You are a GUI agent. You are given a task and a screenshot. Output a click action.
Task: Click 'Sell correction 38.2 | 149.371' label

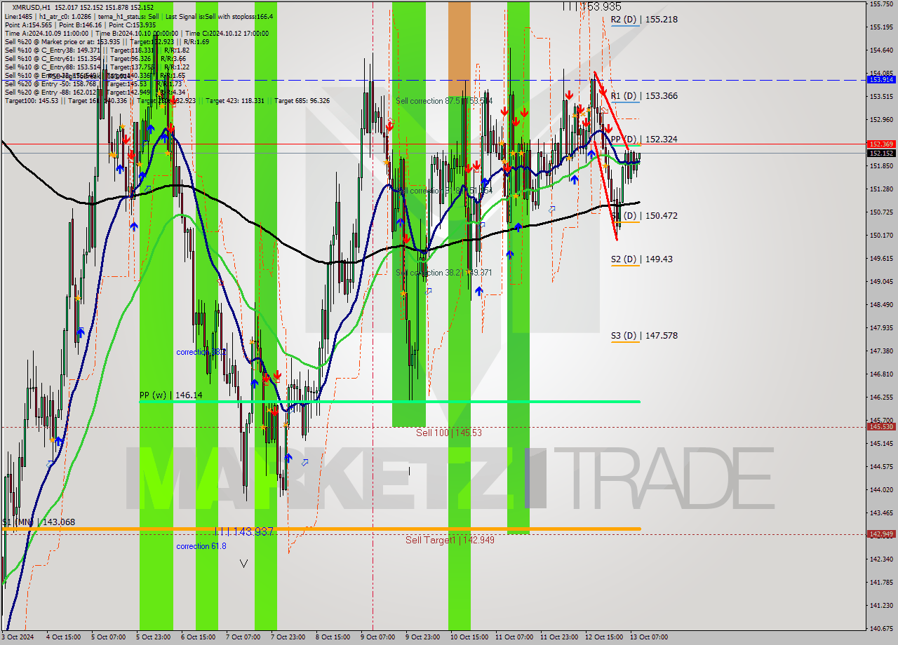coord(444,273)
